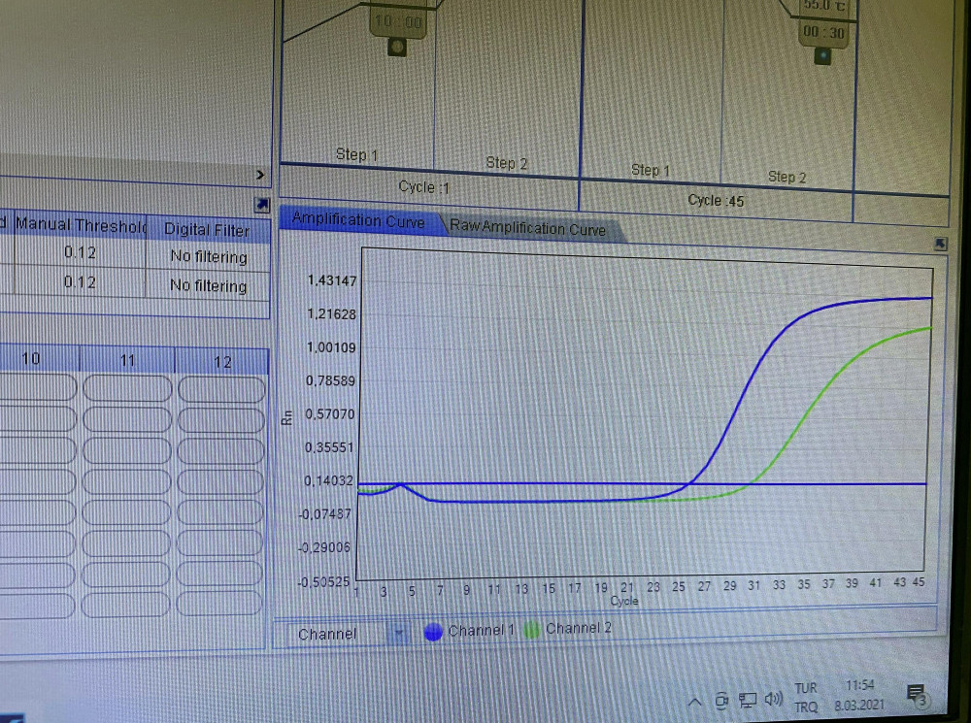Click the 00:30 step time label
Image resolution: width=971 pixels, height=723 pixels.
(823, 32)
